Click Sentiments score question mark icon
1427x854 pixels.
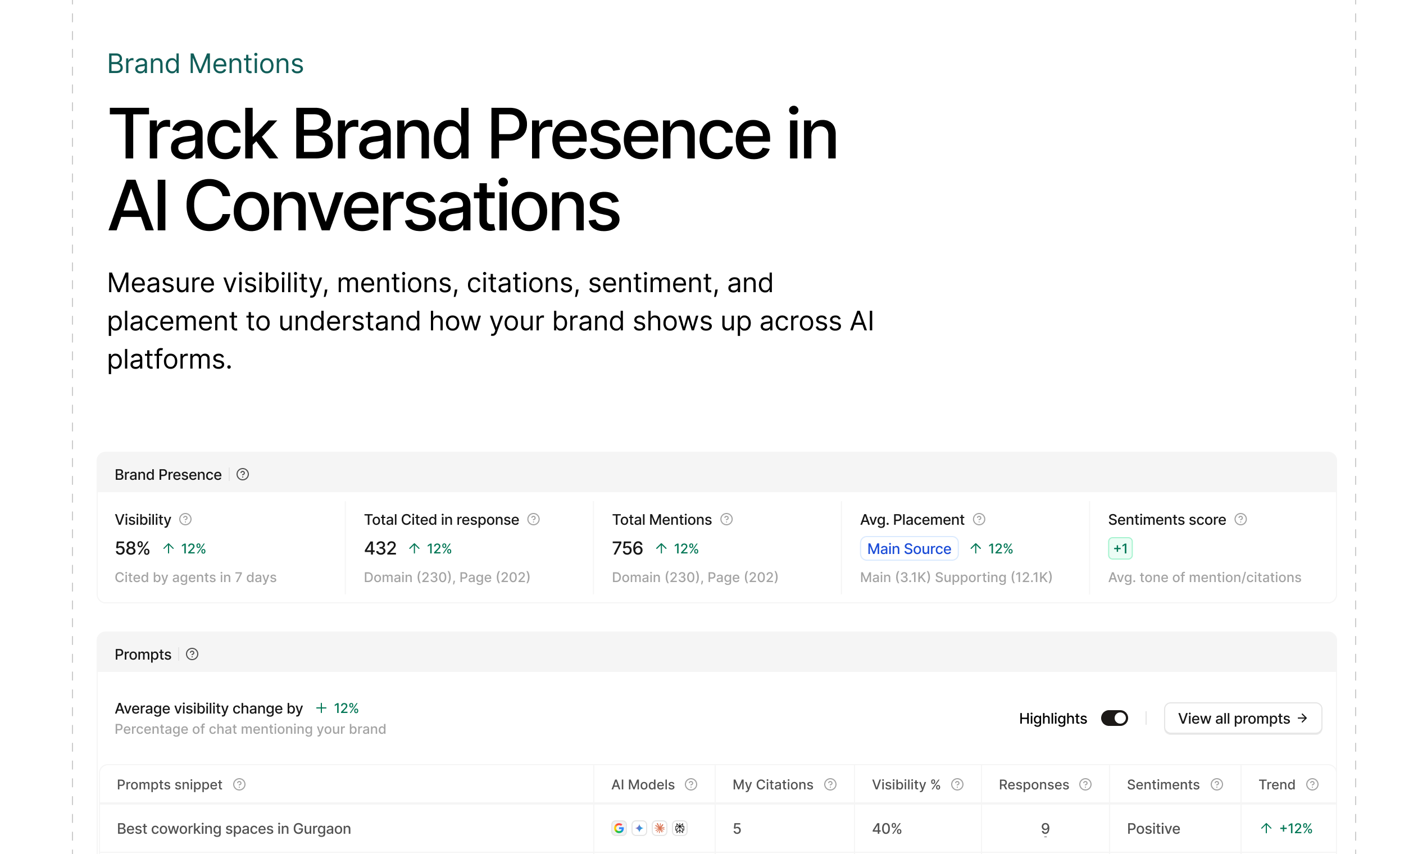tap(1240, 519)
